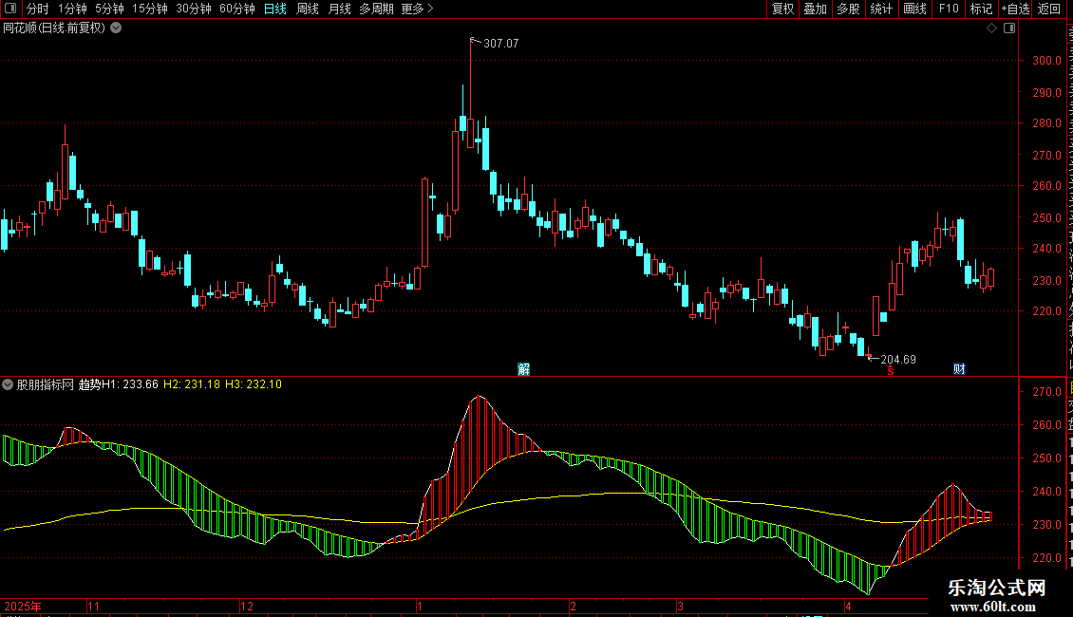Select the 1分钟 period tab
The height and width of the screenshot is (617, 1073).
72,9
